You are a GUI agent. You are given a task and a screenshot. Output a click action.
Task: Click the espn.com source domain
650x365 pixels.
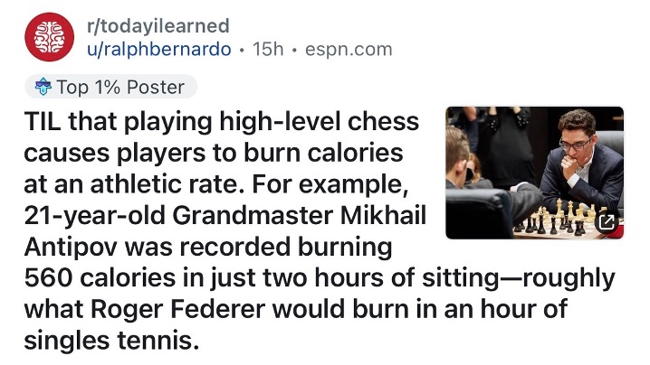click(348, 49)
